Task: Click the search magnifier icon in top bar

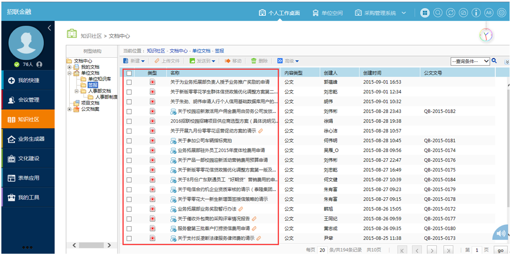Action: point(438,13)
